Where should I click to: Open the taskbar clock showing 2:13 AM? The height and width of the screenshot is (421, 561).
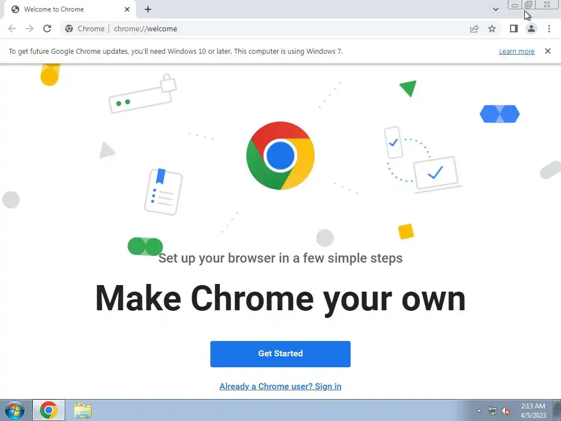tap(533, 411)
